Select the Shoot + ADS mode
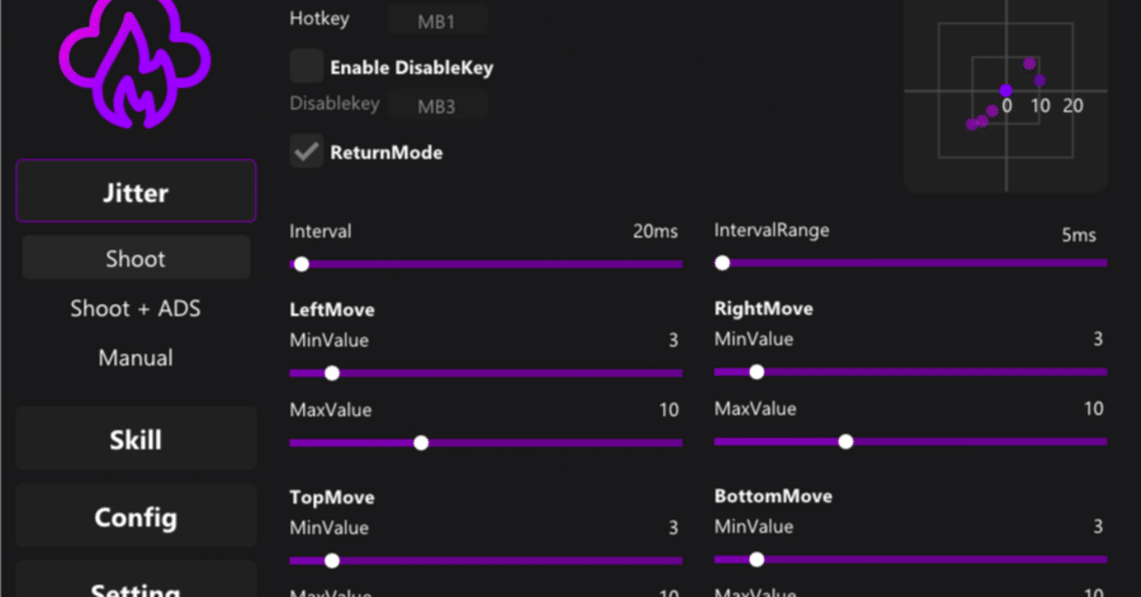1141x597 pixels. [x=135, y=308]
